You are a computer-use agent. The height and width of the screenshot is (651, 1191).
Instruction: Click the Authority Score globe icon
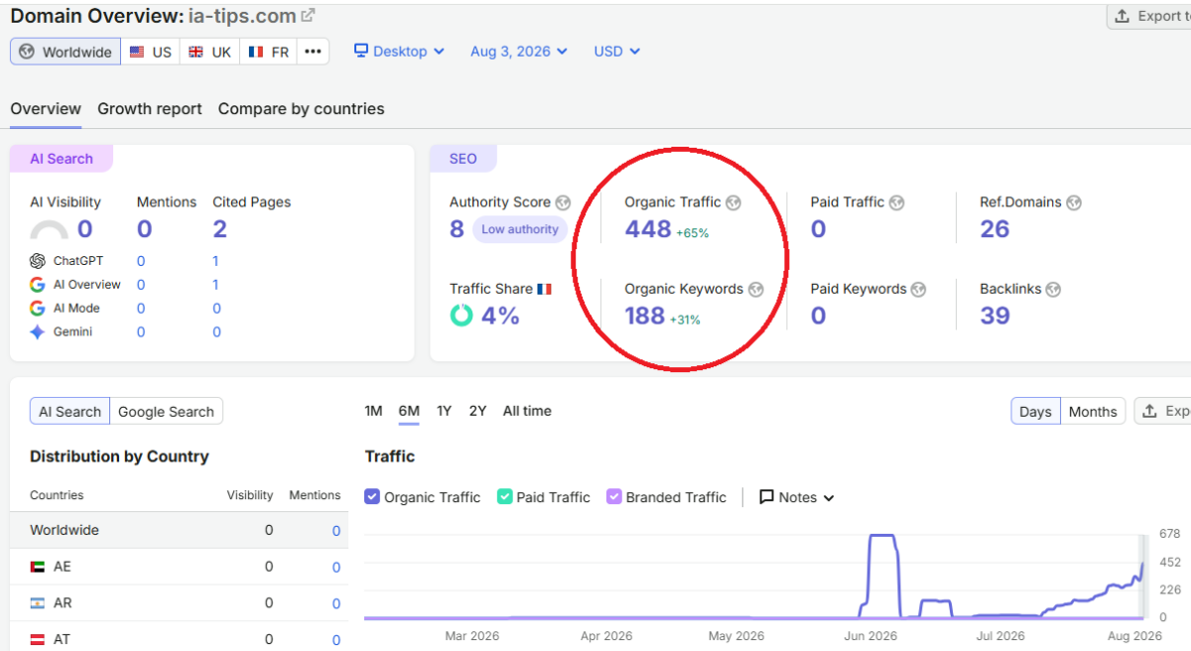(563, 202)
